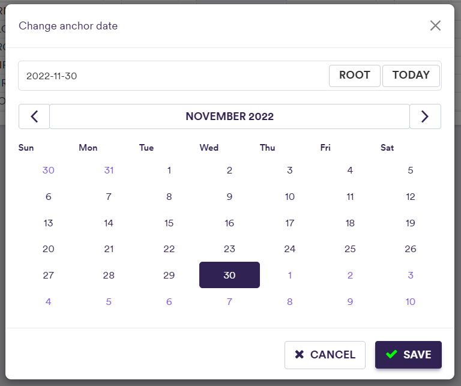Screen dimensions: 461x386
Task: Select Thursday November 24
Action: click(x=290, y=249)
